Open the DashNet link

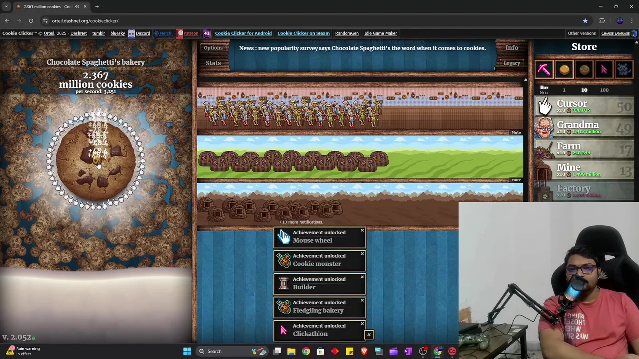click(78, 33)
